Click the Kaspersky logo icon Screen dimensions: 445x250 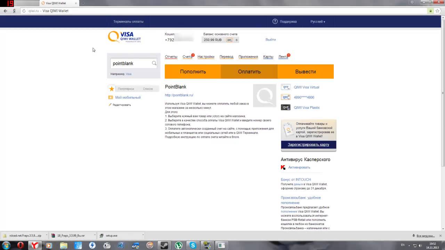click(x=283, y=167)
